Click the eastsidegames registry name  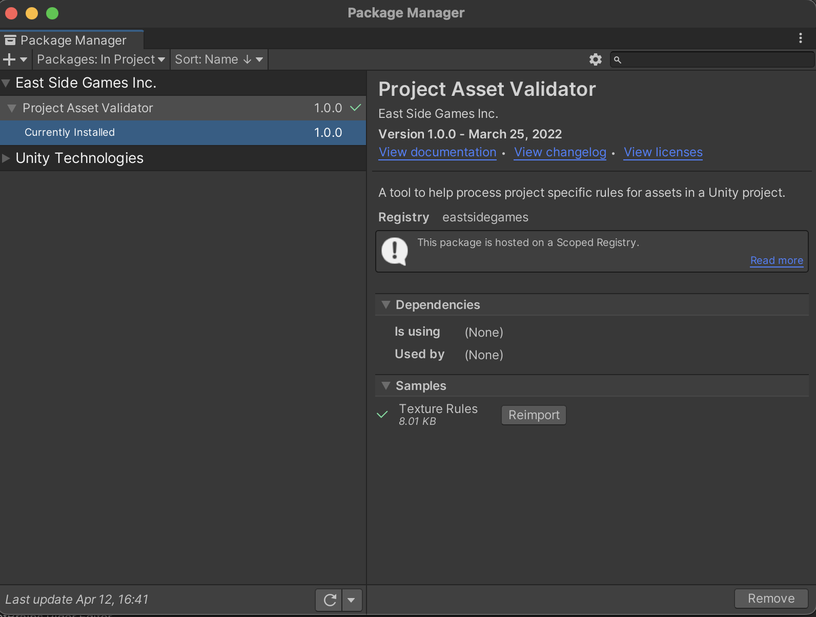click(485, 217)
